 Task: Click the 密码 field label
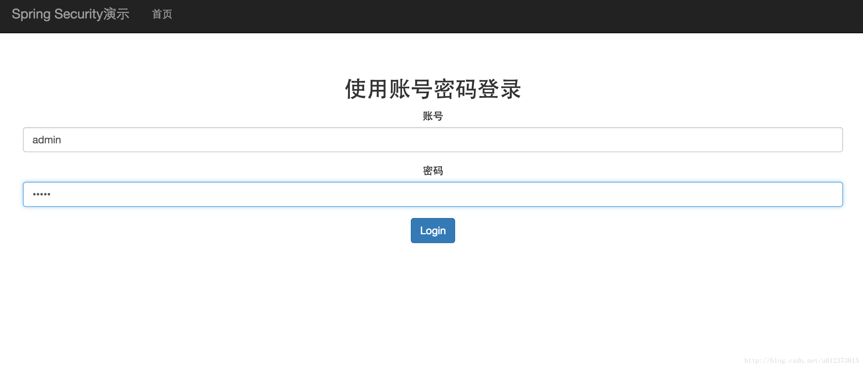pyautogui.click(x=433, y=171)
